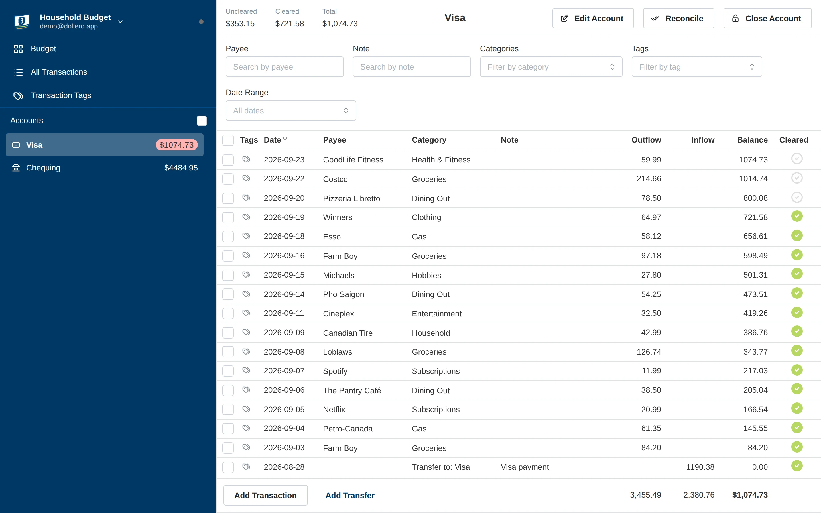Viewport: 821px width, 513px height.
Task: Click Add Transaction button
Action: [x=265, y=495]
